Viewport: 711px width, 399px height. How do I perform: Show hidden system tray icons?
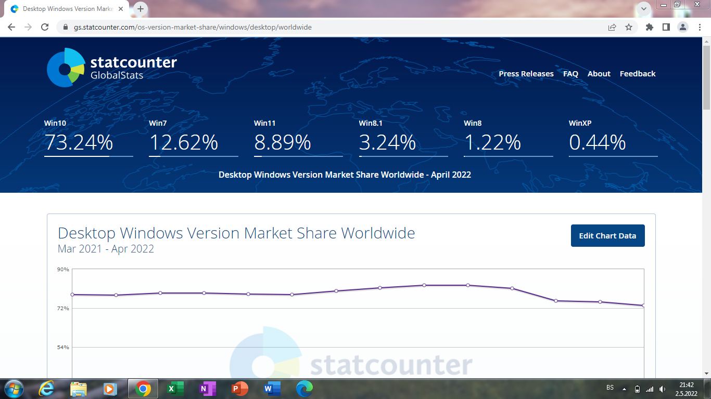[625, 389]
